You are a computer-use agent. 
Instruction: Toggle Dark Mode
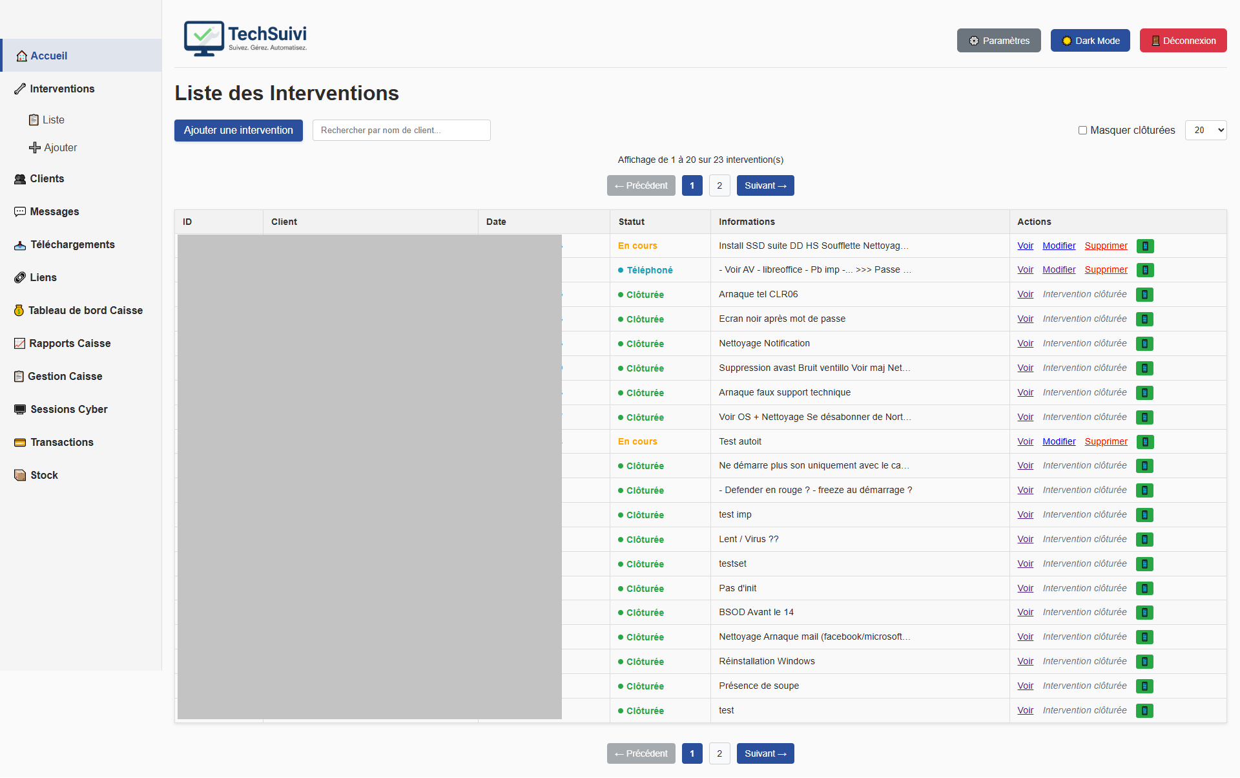1090,41
